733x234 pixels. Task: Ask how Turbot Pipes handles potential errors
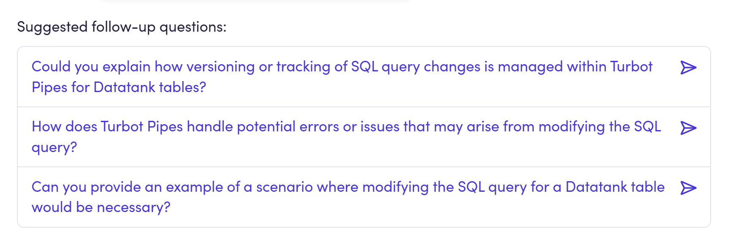pyautogui.click(x=364, y=137)
